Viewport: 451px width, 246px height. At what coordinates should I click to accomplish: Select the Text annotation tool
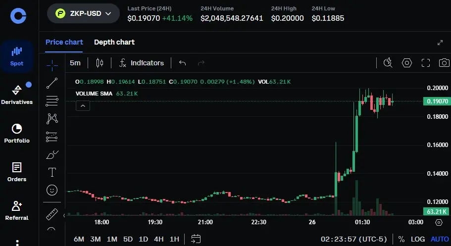[52, 172]
